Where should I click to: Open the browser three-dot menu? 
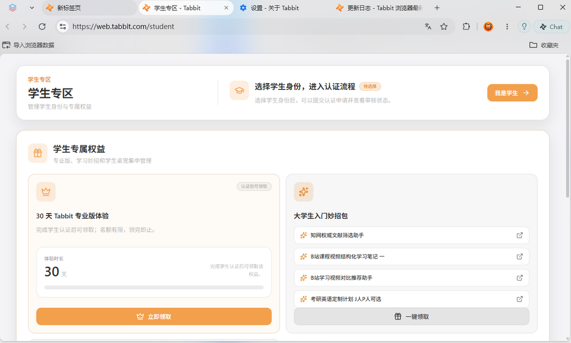(507, 27)
